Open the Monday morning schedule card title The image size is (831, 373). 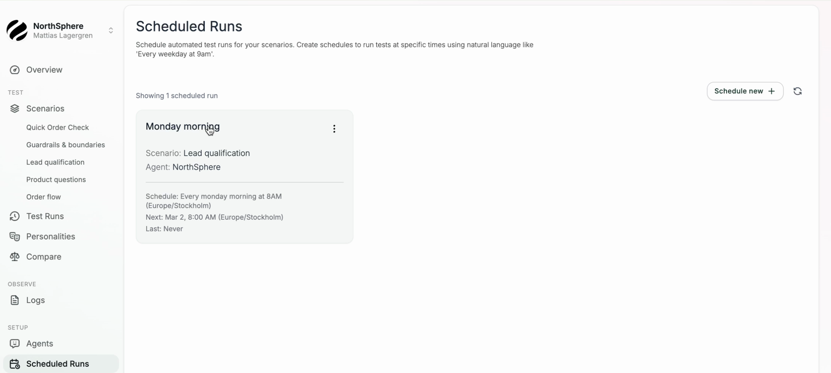(x=182, y=127)
